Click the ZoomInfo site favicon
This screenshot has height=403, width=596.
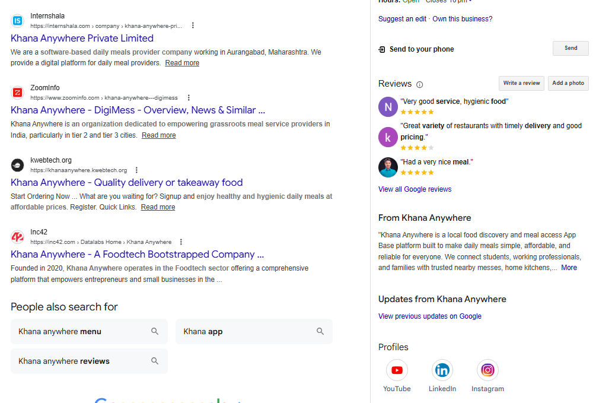17,93
